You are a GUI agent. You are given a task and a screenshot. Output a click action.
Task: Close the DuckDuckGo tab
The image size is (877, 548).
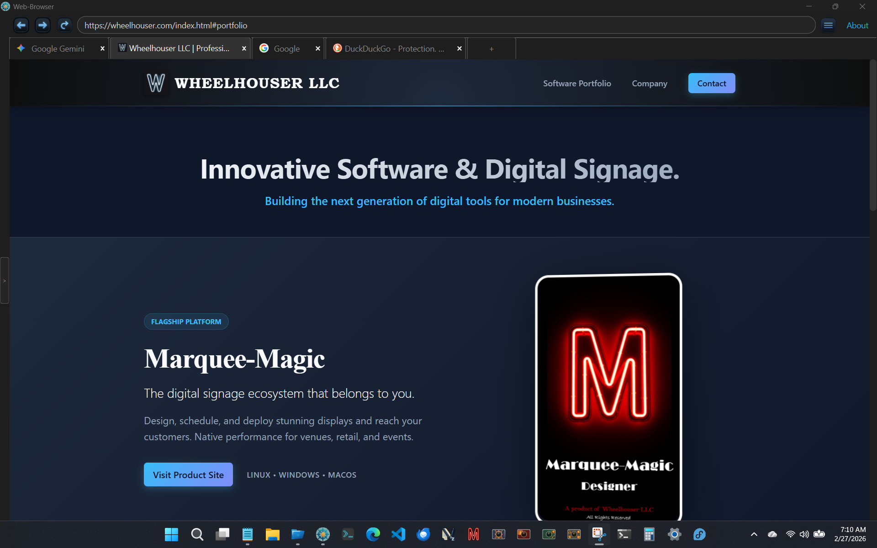[x=460, y=48]
